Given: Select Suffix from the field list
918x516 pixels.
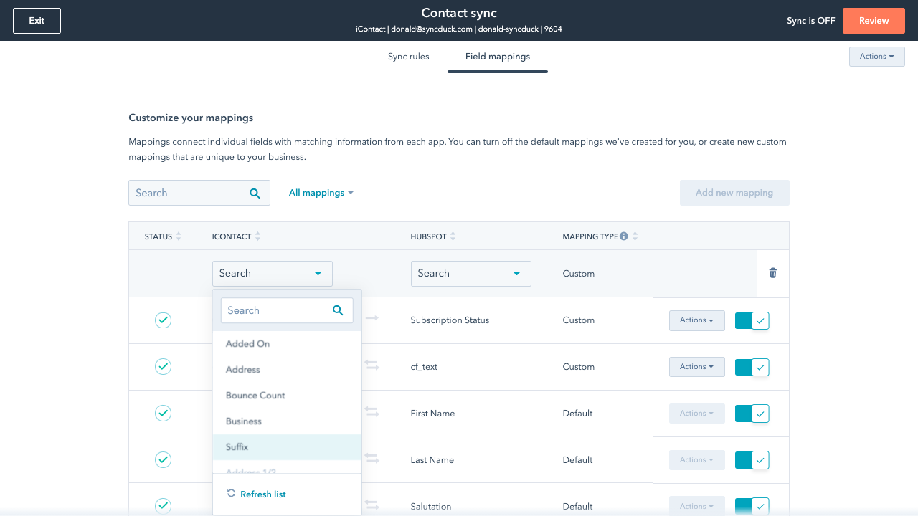Looking at the screenshot, I should coord(237,447).
